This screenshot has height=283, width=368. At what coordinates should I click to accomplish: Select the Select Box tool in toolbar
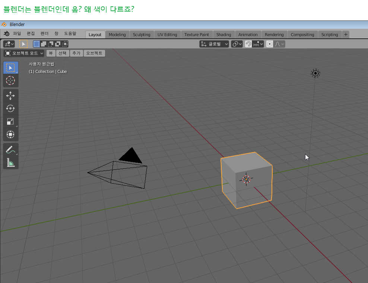(x=10, y=68)
